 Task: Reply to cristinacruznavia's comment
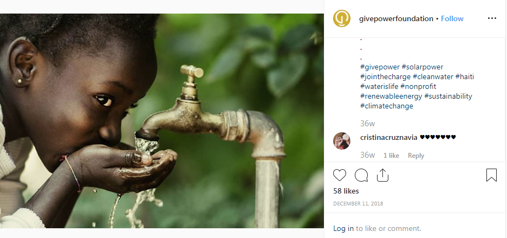[416, 156]
